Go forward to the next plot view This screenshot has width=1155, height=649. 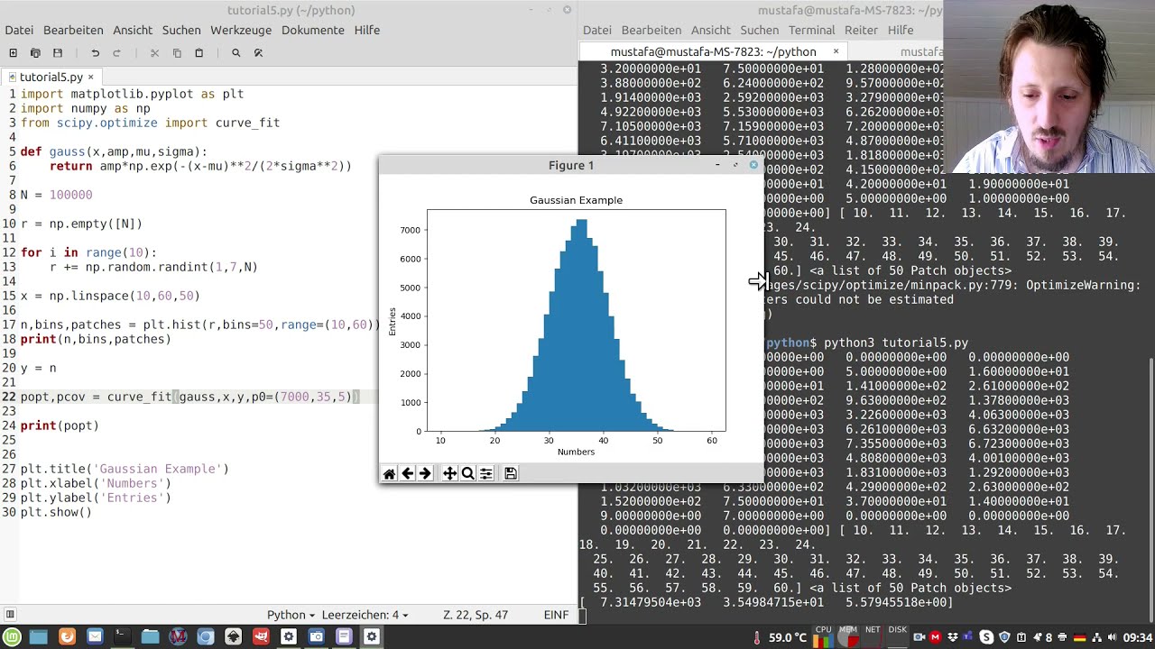click(425, 473)
